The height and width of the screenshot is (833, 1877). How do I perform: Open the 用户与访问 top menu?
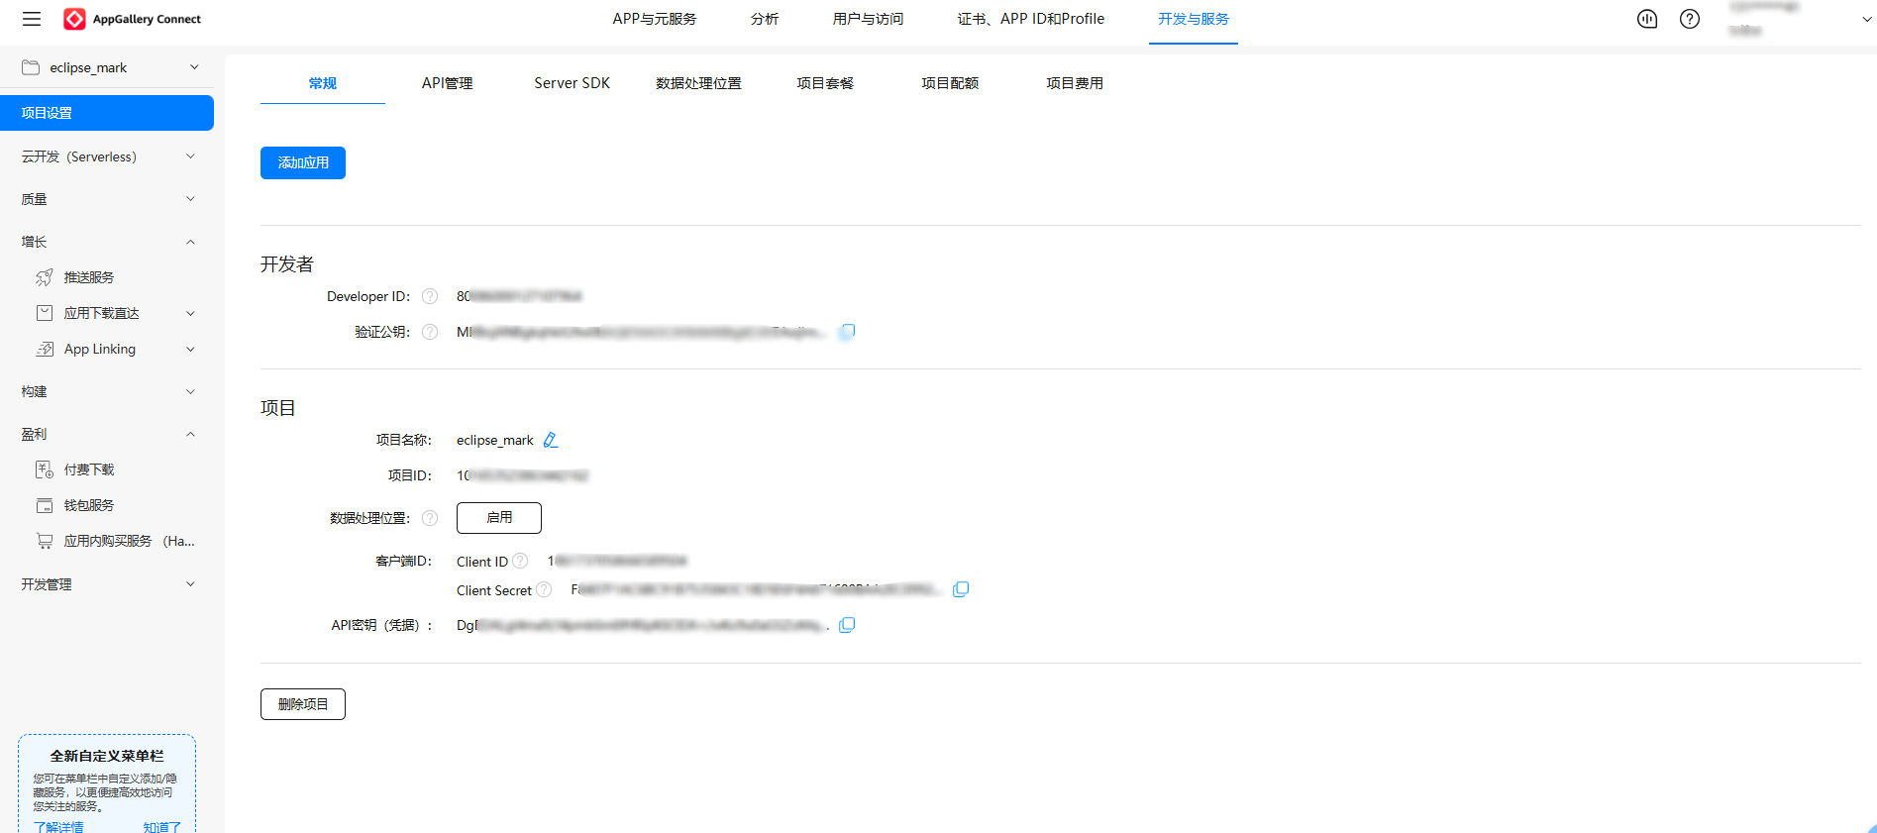[x=869, y=19]
